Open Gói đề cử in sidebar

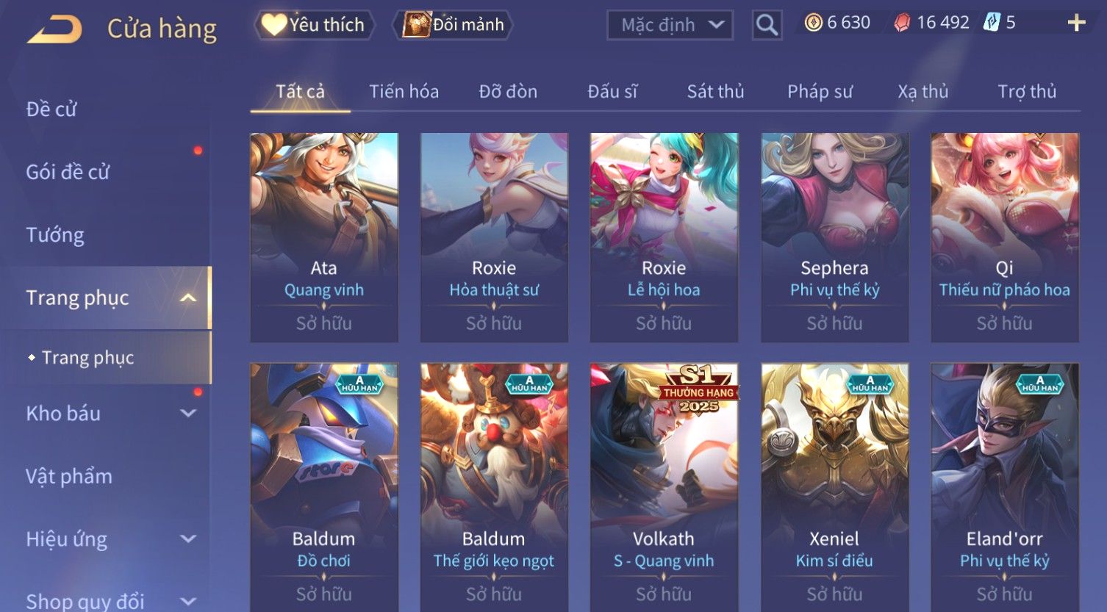point(68,172)
